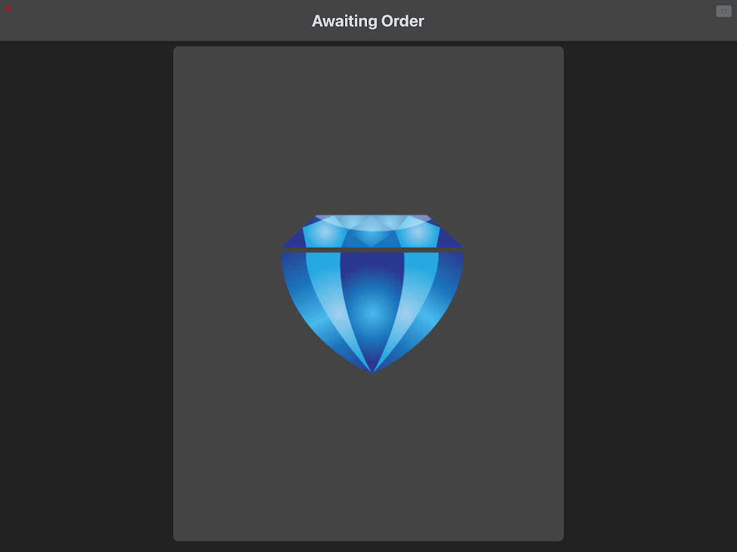Select the "Awaiting Order" header title
Screen dimensions: 737x552
click(368, 21)
